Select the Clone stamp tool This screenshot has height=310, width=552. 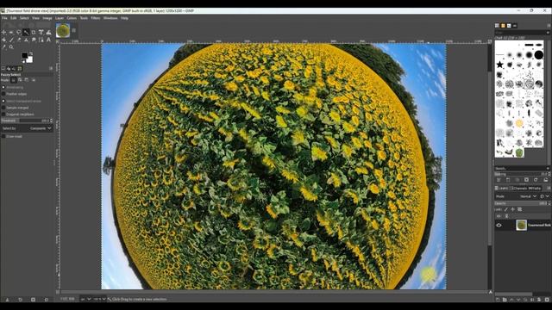point(26,40)
